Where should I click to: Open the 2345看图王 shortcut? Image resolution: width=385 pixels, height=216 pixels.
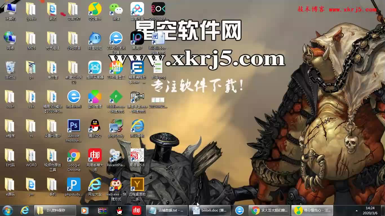pyautogui.click(x=116, y=70)
